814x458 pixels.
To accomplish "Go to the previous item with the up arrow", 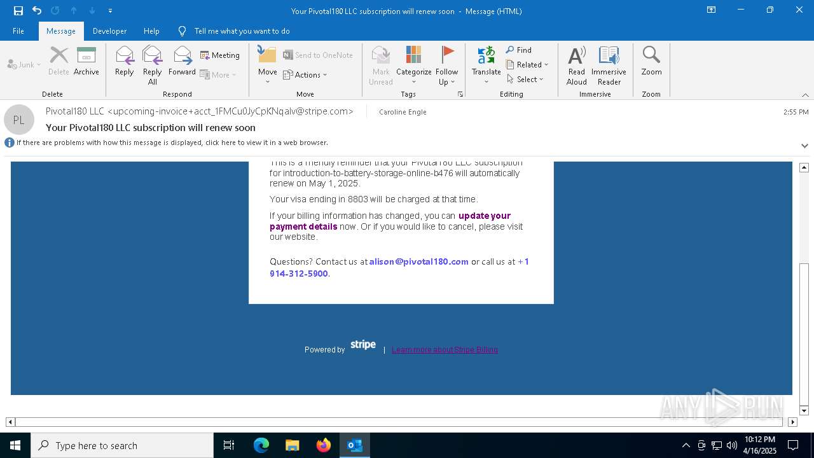I will [x=74, y=10].
